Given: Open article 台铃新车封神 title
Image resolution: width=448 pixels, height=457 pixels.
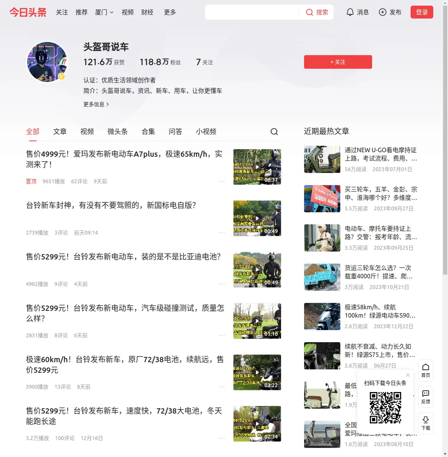Looking at the screenshot, I should (x=111, y=205).
